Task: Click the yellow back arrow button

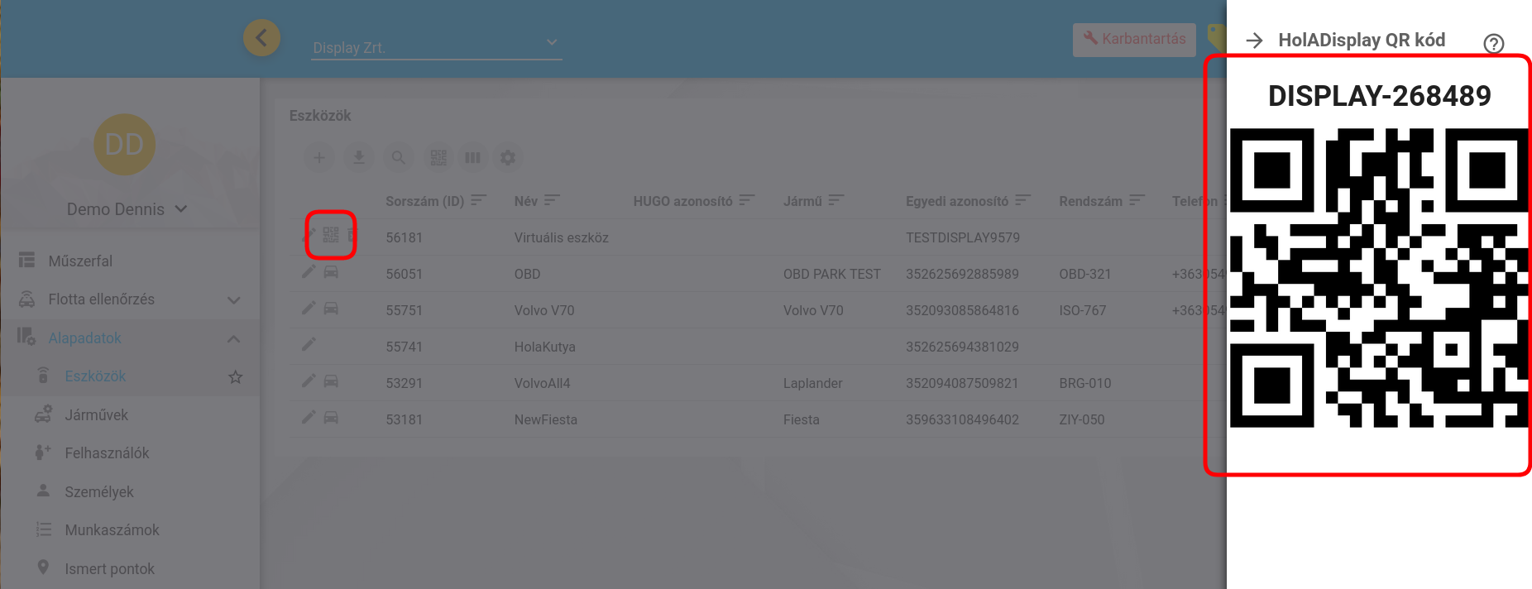Action: click(x=261, y=38)
